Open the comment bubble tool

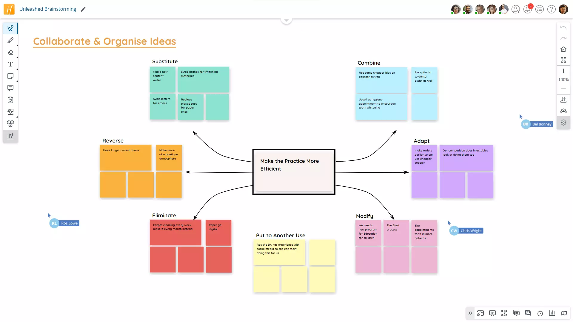tap(10, 88)
